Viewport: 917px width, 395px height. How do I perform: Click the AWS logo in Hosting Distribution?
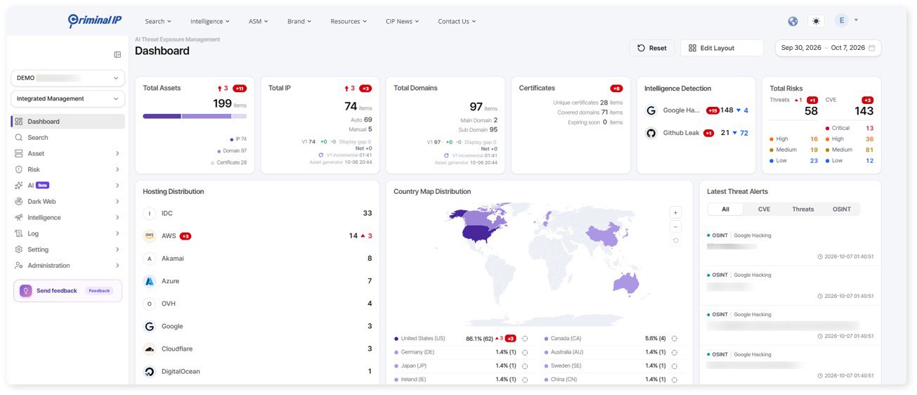(x=149, y=236)
